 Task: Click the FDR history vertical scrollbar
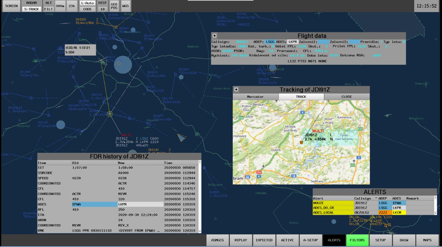[x=200, y=196]
